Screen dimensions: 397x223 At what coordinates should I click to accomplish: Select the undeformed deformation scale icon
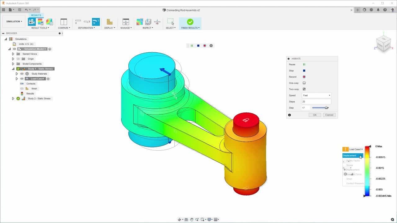click(x=78, y=22)
